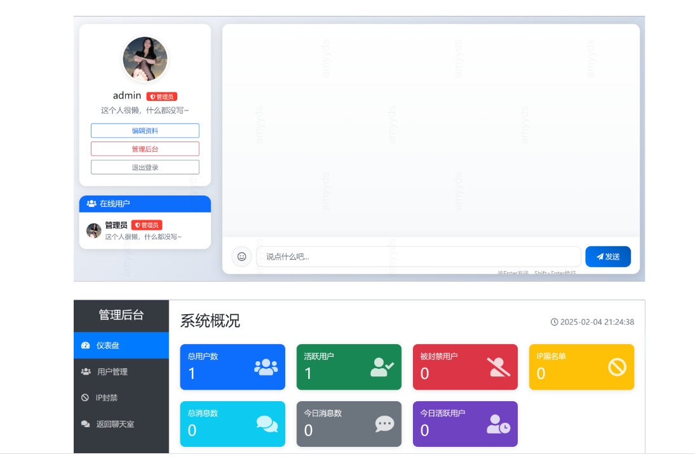Click the ban icon on IP黑名单 card
695x464 pixels.
617,367
